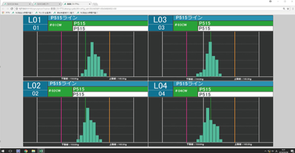Click the 03 number box under L03
Viewport: 295px width, 153px height.
click(x=160, y=27)
